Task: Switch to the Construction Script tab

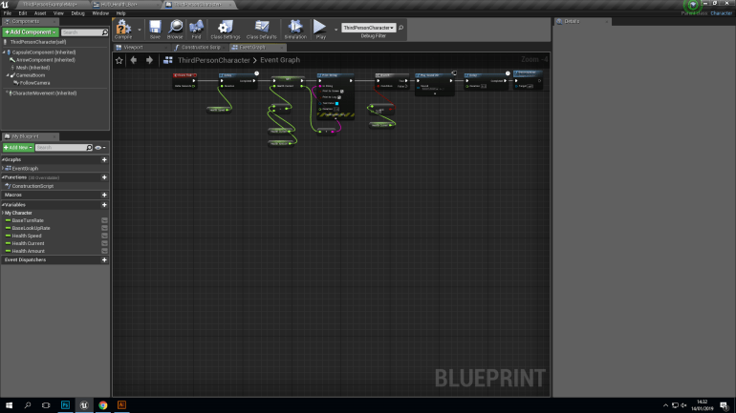Action: click(x=201, y=48)
